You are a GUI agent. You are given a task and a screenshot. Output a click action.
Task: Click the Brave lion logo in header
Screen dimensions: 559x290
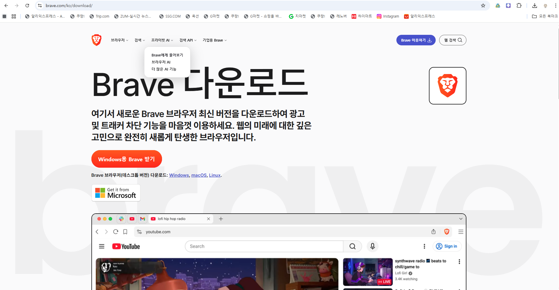pyautogui.click(x=96, y=40)
